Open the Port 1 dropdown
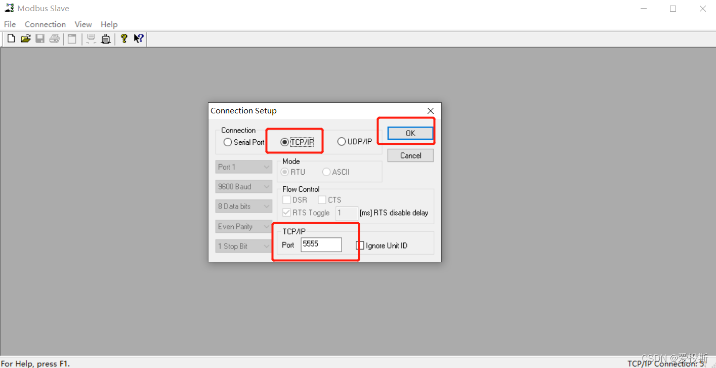Image resolution: width=716 pixels, height=368 pixels. click(244, 167)
